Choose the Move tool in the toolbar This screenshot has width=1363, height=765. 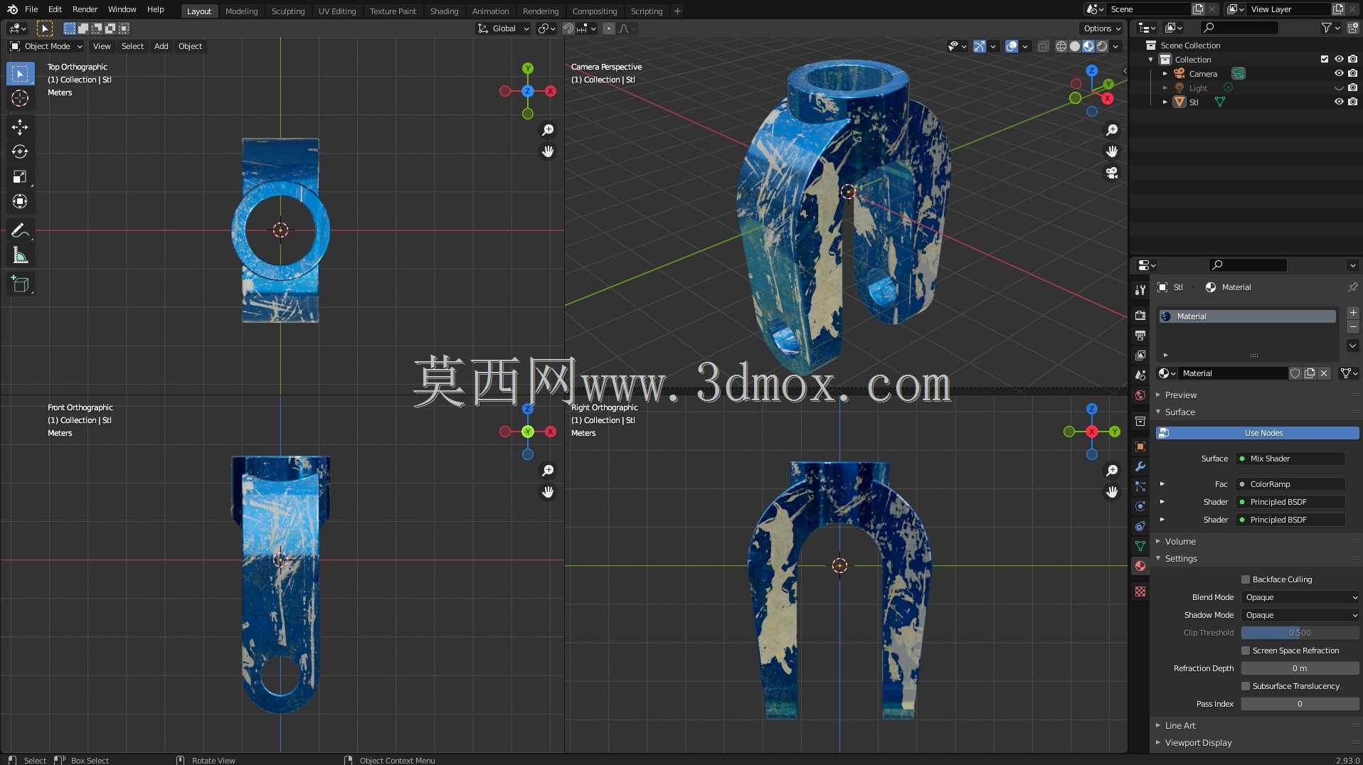click(20, 127)
